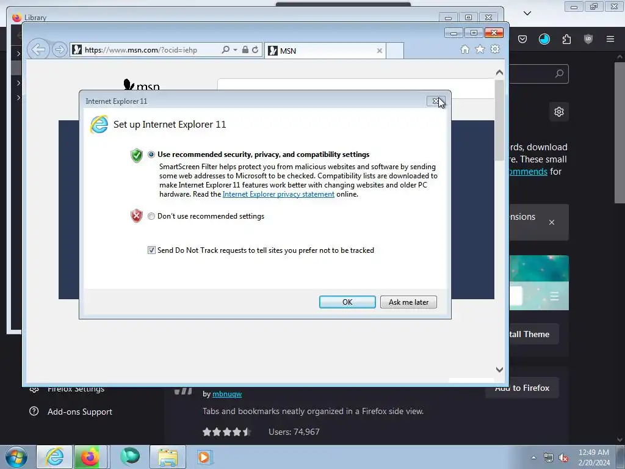The image size is (625, 469).
Task: Open the address bar dropdown arrow in IE
Action: pos(235,50)
